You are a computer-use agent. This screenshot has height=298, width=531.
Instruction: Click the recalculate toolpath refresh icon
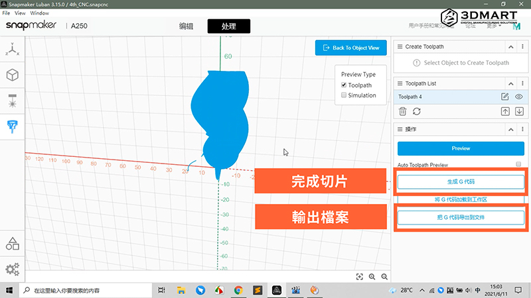coord(417,111)
